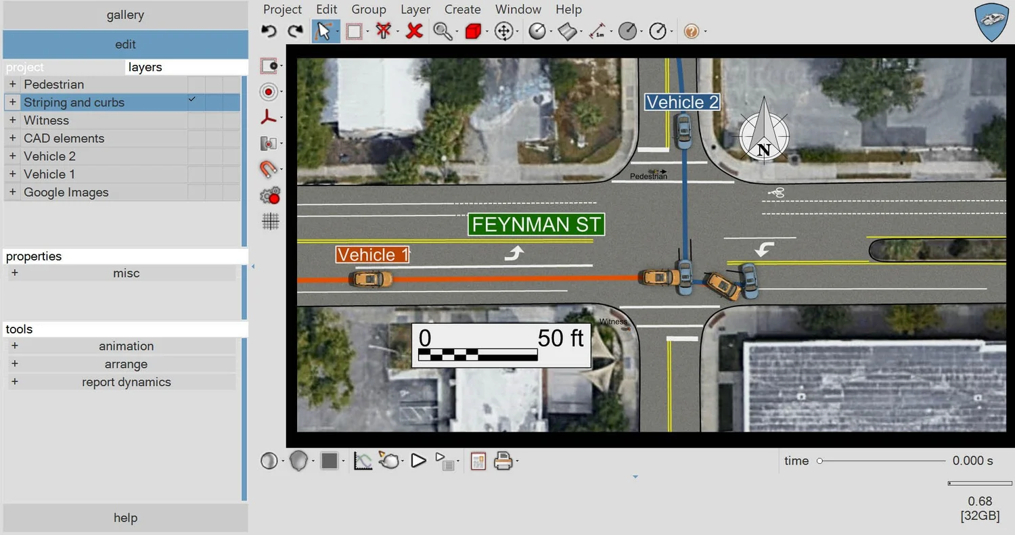Choose the magnet snap tool
Screen dimensions: 1015x535
point(268,169)
